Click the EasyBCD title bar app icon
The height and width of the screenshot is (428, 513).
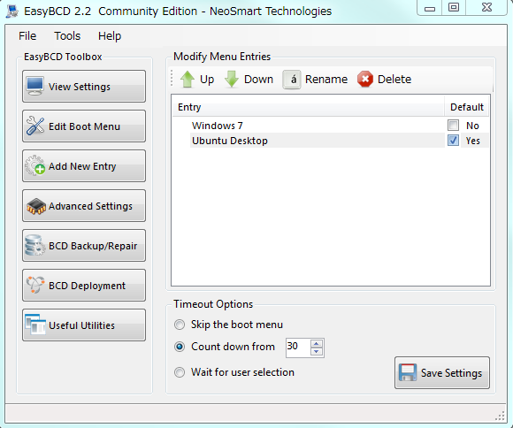pyautogui.click(x=12, y=11)
